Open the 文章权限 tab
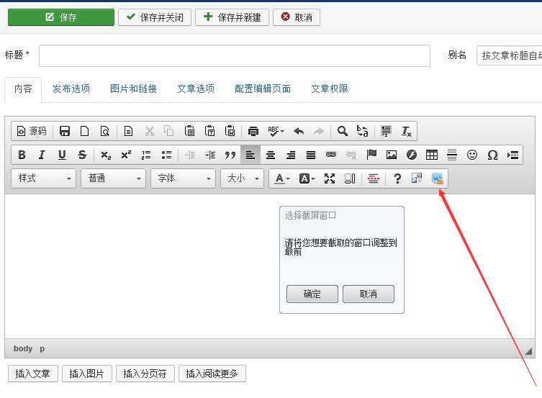The height and width of the screenshot is (398, 542). [330, 89]
